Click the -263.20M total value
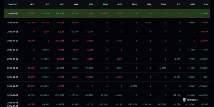This screenshot has height=107, width=214. tap(204, 41)
